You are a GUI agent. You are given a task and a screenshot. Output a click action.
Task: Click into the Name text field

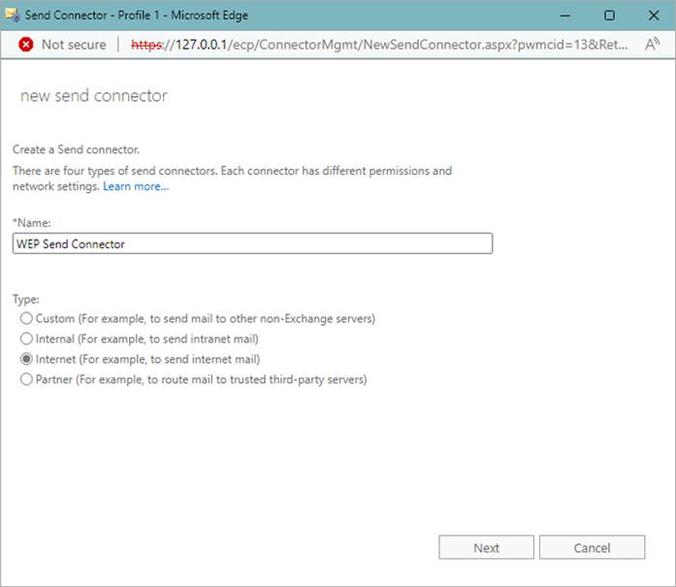tap(252, 244)
